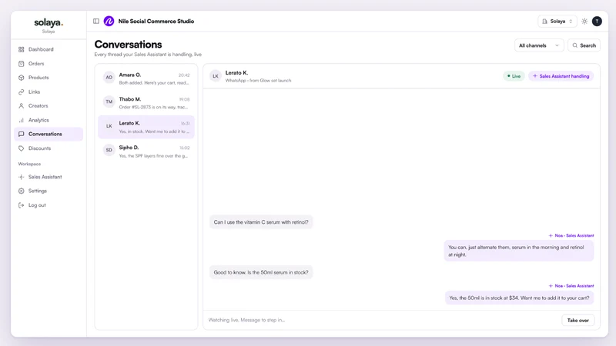Open the Discounts page
This screenshot has height=346, width=616.
pos(49,148)
